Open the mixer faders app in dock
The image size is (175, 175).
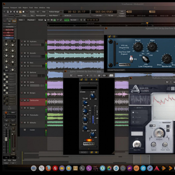tap(96, 168)
